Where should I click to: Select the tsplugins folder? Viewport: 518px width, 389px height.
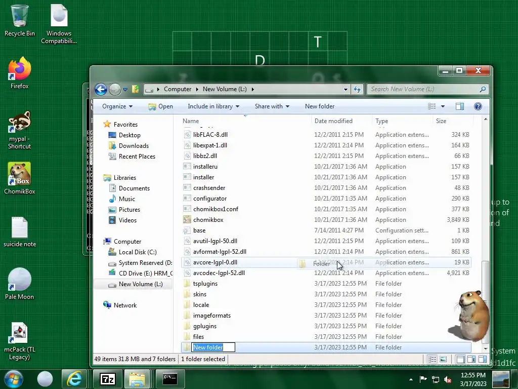[326, 284]
